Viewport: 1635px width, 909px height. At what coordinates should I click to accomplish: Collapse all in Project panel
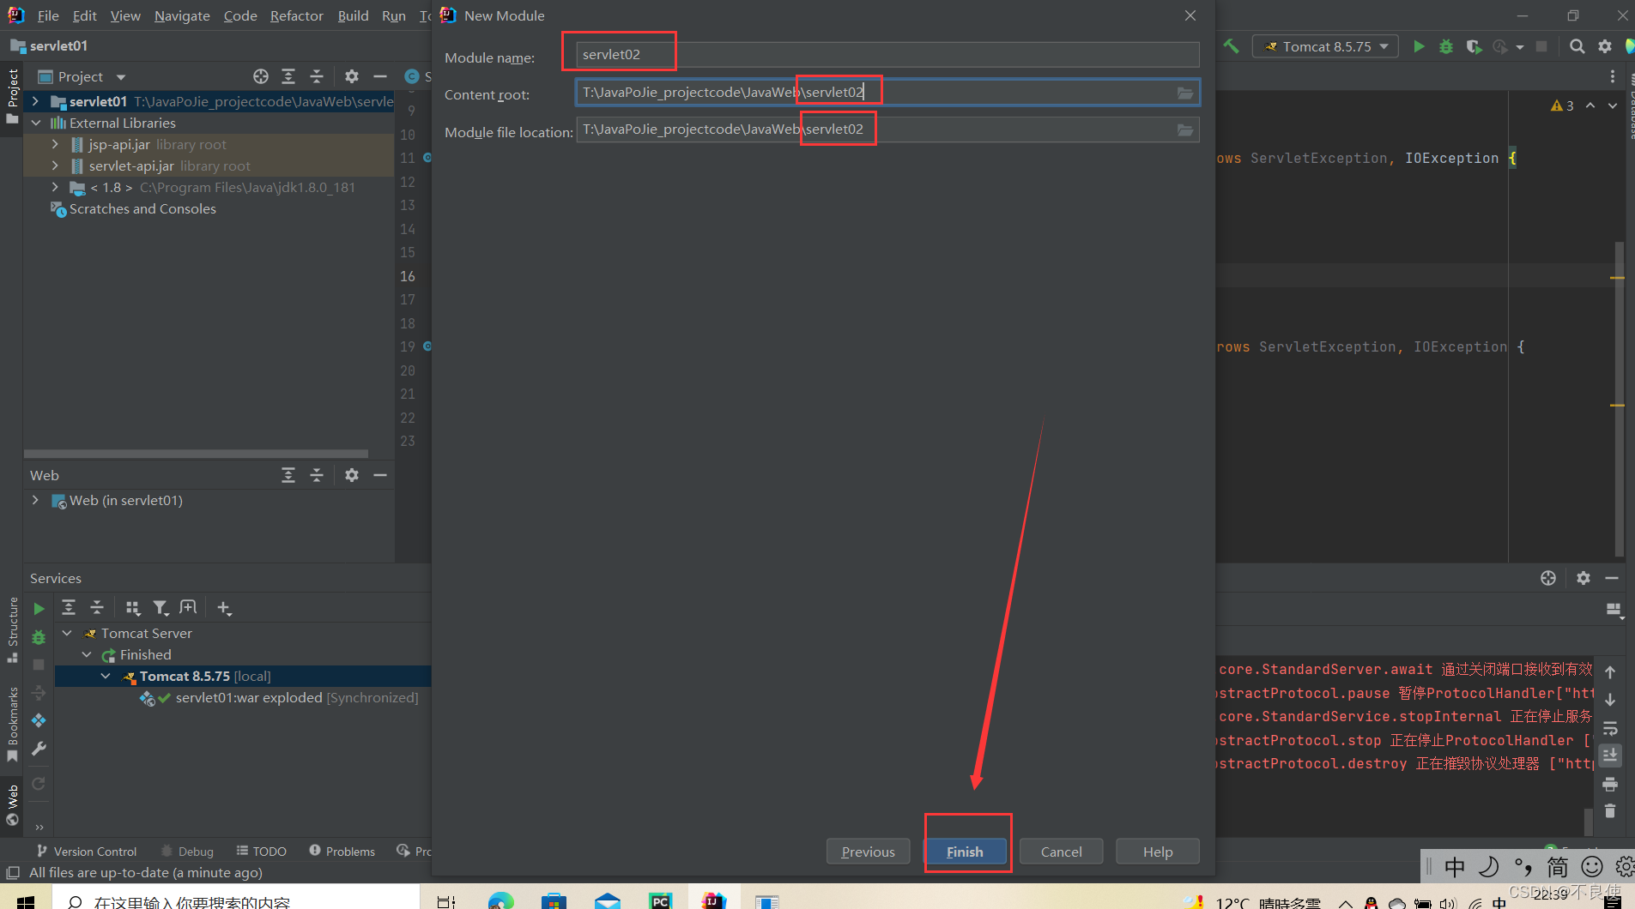[x=317, y=76]
